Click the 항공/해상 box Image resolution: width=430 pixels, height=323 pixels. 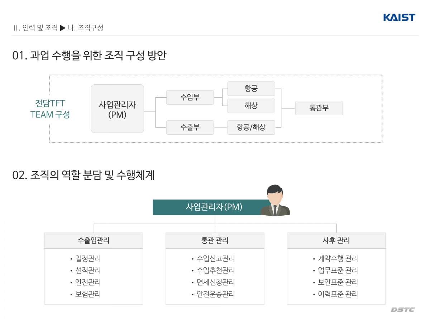coord(251,127)
